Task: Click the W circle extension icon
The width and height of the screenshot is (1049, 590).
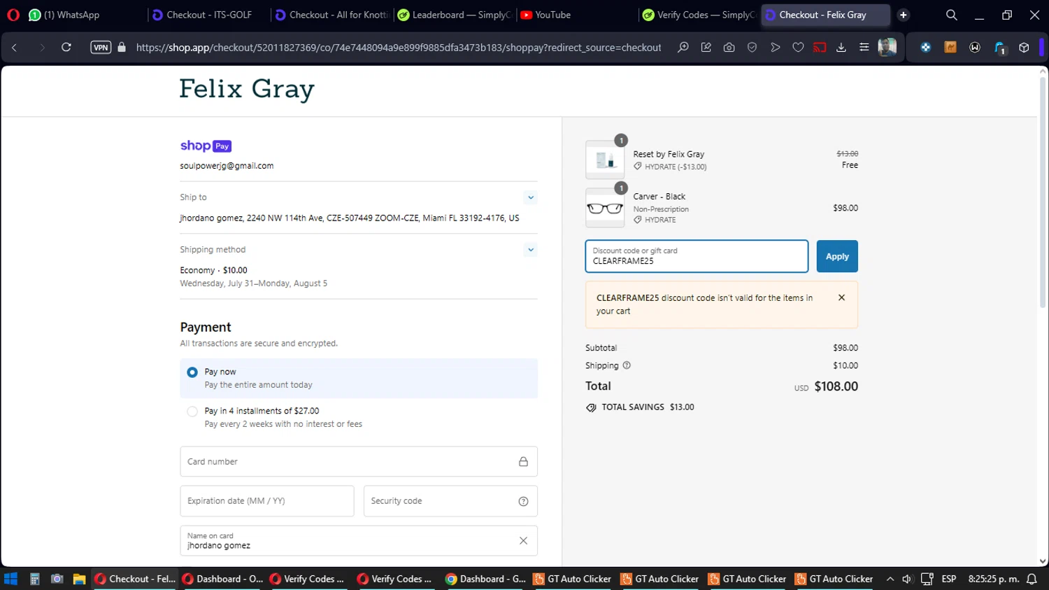Action: point(975,48)
